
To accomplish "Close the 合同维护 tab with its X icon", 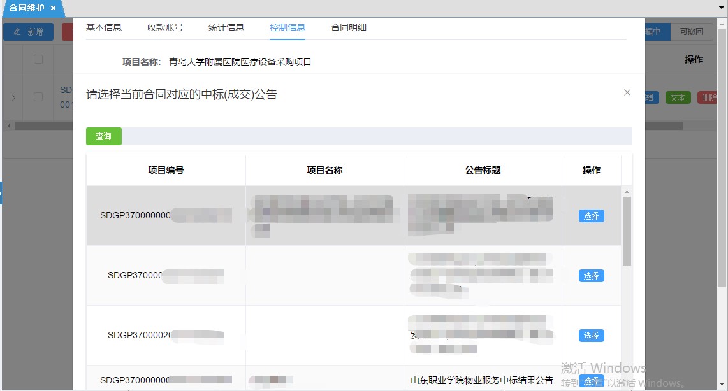I will click(x=53, y=8).
